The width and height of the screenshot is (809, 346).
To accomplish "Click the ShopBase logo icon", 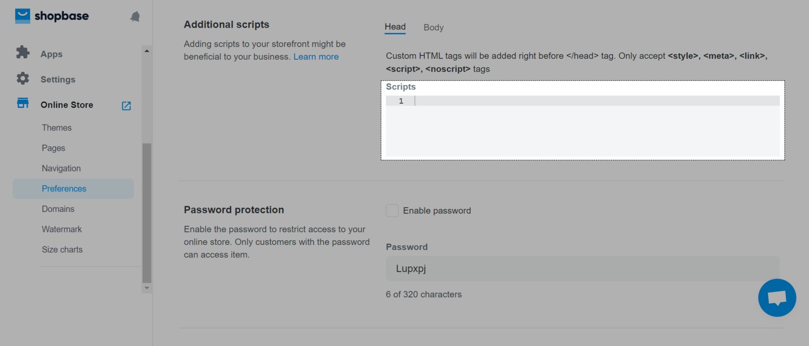I will click(x=23, y=16).
